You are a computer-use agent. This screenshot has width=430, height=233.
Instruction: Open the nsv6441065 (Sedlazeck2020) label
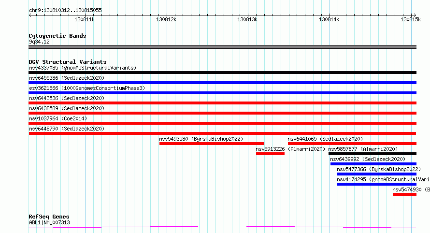click(325, 139)
